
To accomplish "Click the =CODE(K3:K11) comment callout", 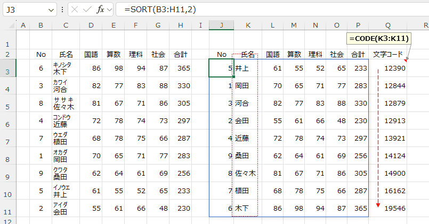I will click(x=374, y=39).
